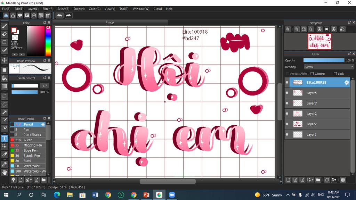Open Pencil brush settings gear
The height and width of the screenshot is (200, 356).
tap(43, 124)
